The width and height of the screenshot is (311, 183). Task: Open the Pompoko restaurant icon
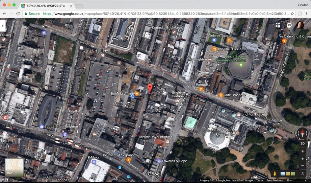201,89
